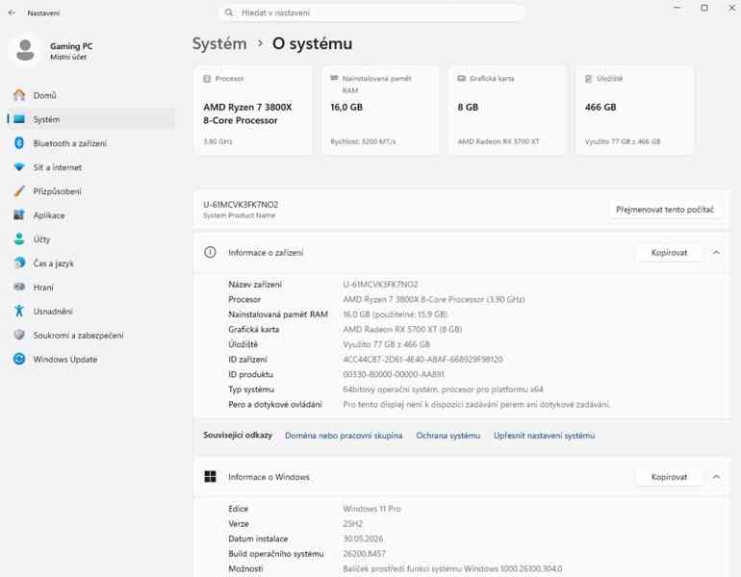Open the Gaming PC account avatar
The width and height of the screenshot is (741, 577).
pyautogui.click(x=25, y=51)
